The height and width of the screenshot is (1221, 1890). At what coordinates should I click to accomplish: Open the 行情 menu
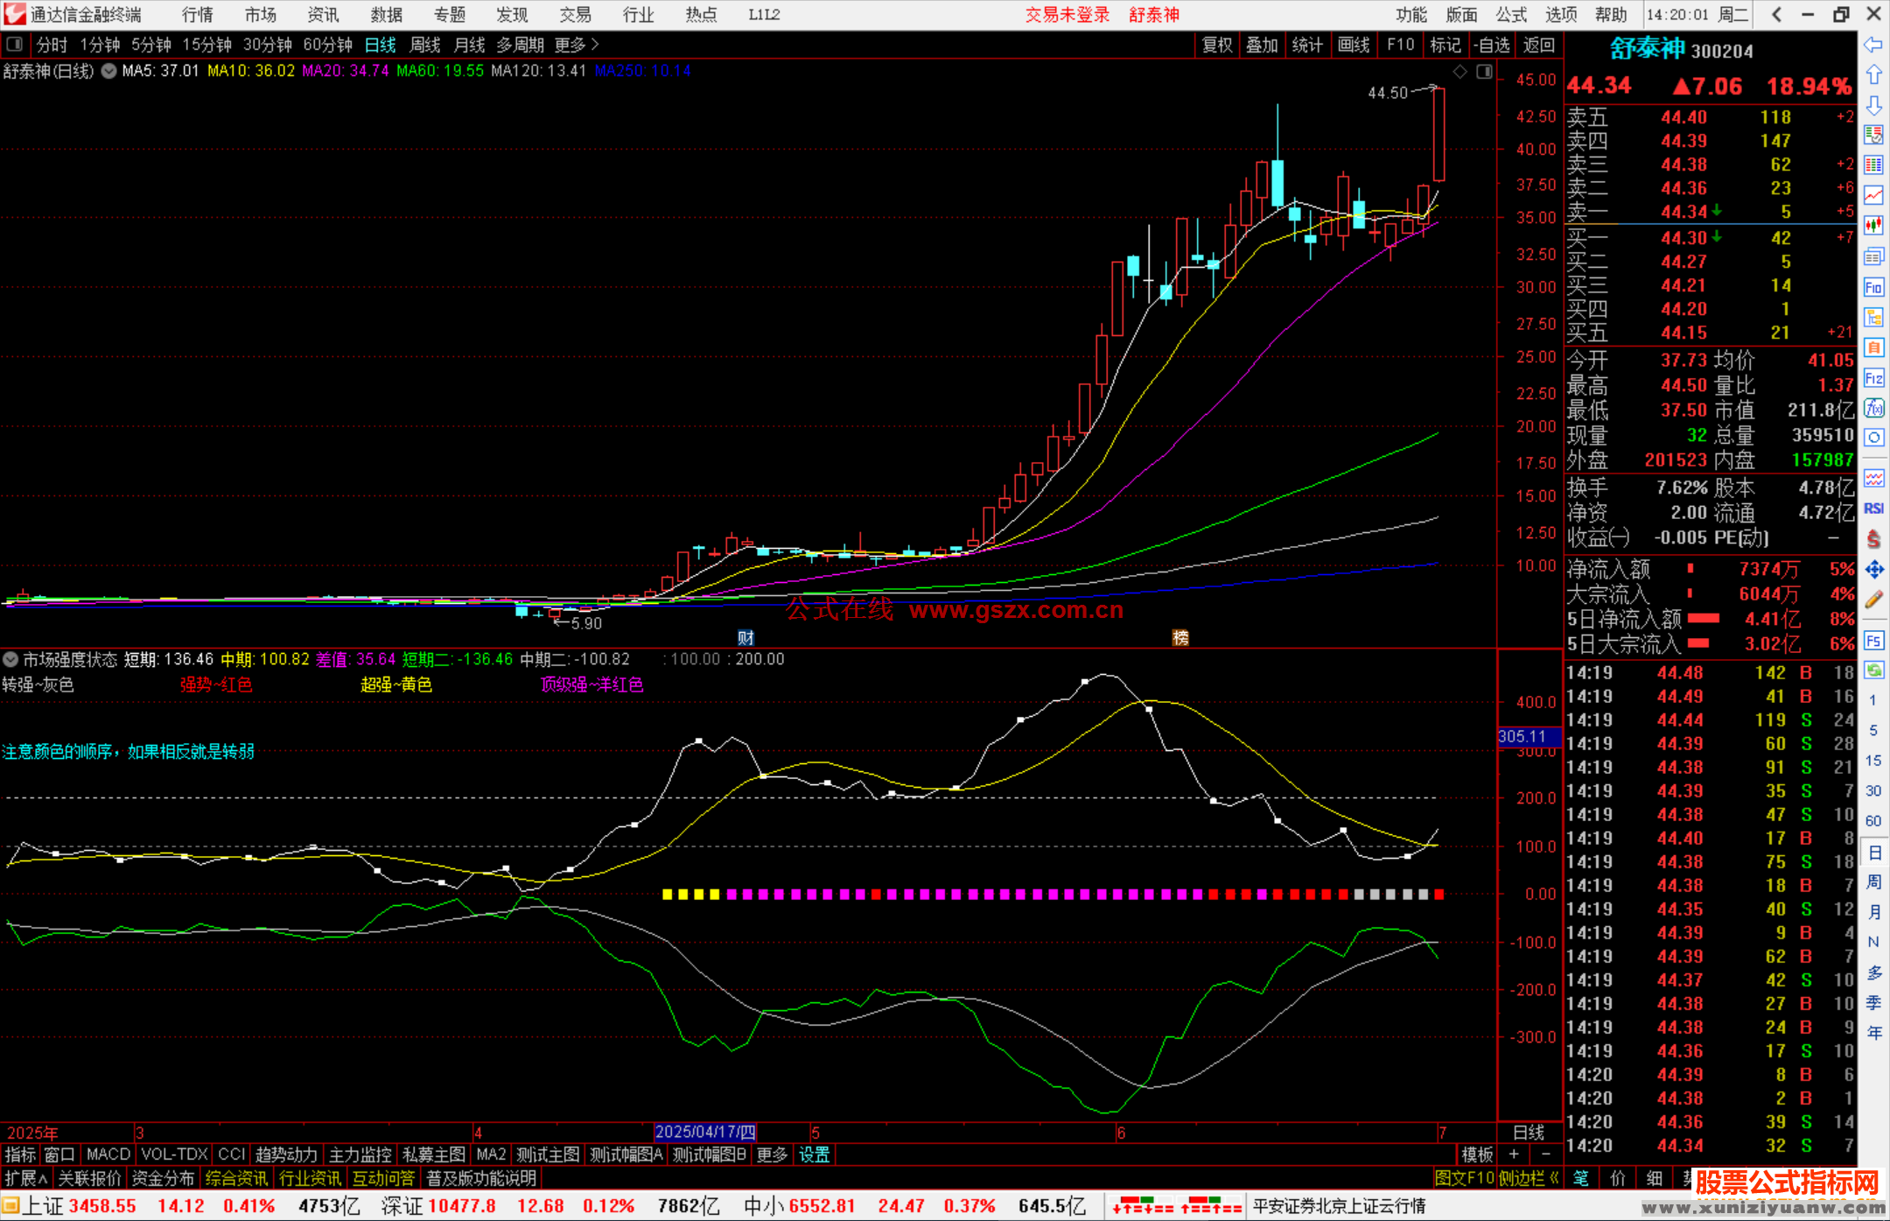point(198,15)
